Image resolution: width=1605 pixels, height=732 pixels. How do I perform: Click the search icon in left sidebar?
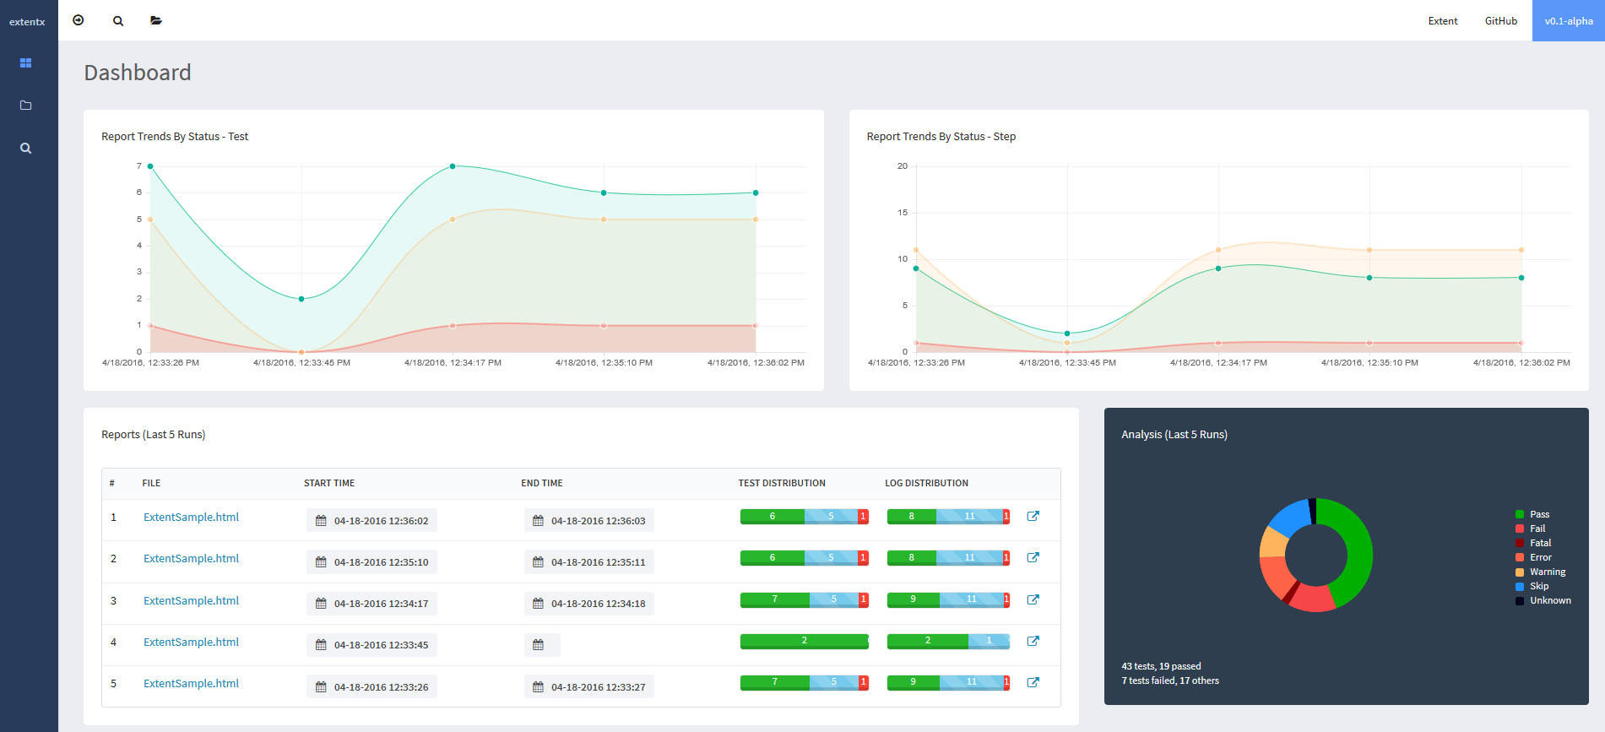point(25,149)
